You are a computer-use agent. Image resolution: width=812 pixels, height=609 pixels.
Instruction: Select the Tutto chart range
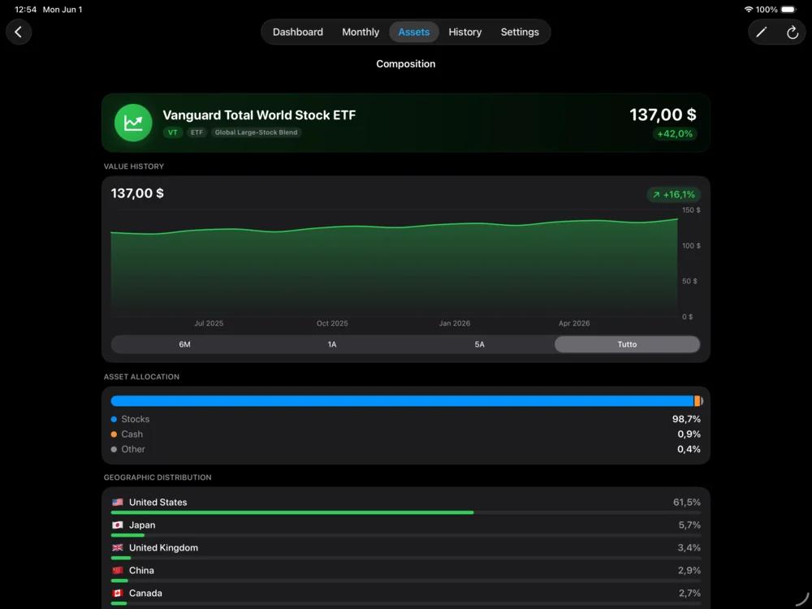[627, 344]
